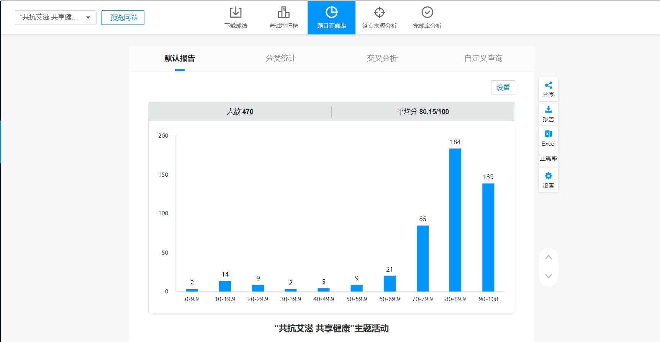Open the 下载成绩 download icon
Screen dimensions: 660x342
236,13
